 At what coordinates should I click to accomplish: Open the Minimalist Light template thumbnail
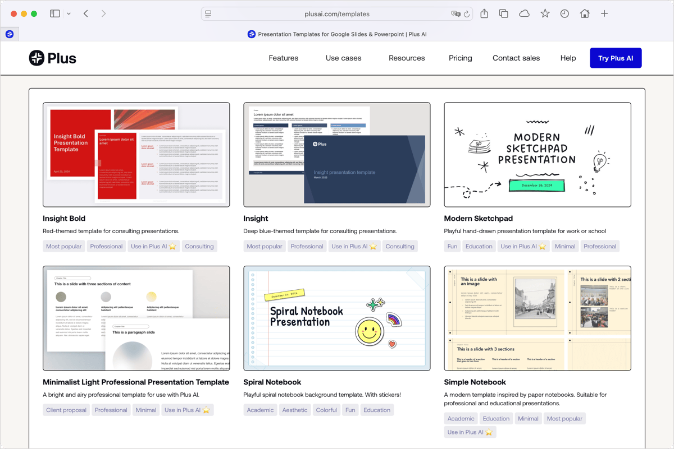pyautogui.click(x=136, y=318)
